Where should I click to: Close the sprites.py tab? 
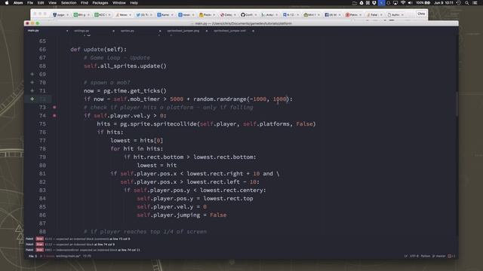[x=160, y=31]
